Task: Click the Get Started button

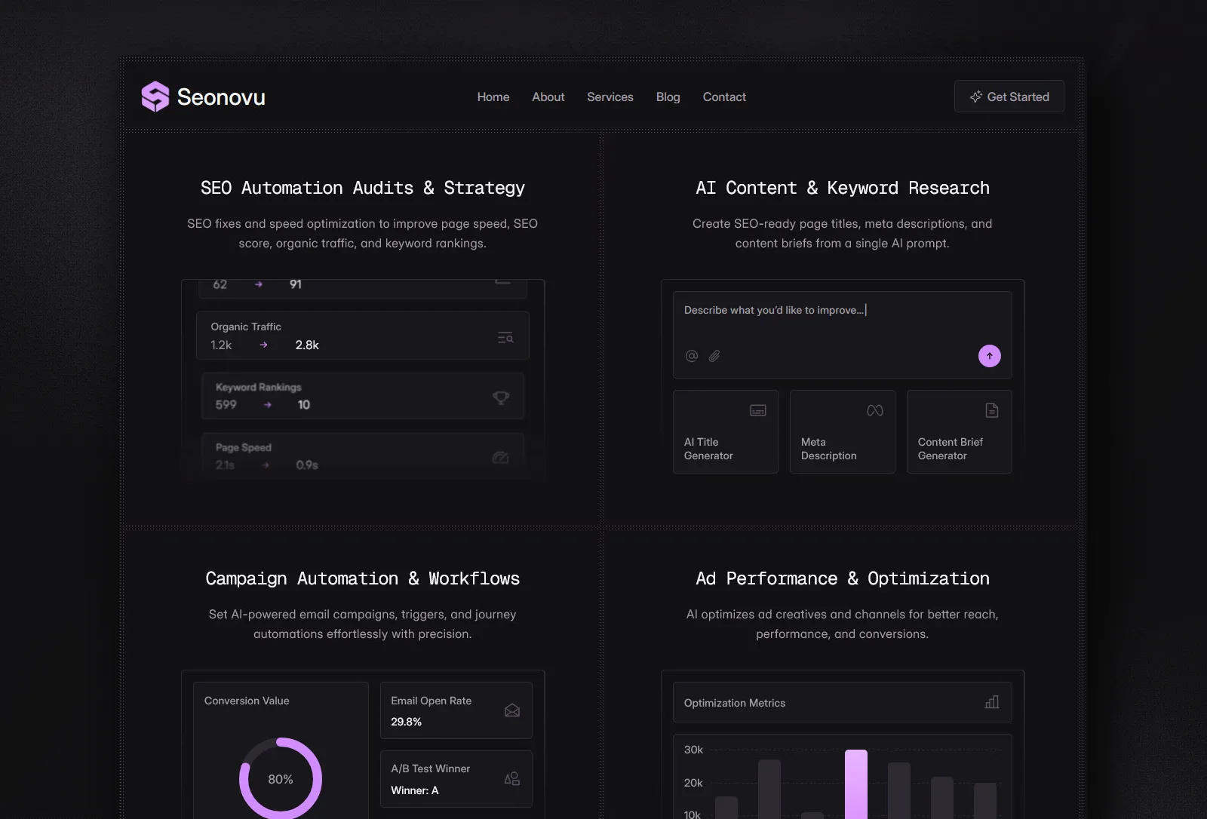Action: click(1009, 97)
